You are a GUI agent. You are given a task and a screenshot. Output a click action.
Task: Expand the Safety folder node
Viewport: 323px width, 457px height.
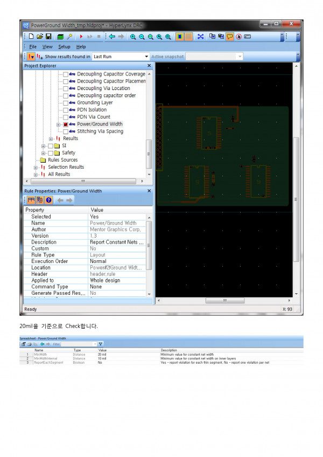[x=44, y=153]
